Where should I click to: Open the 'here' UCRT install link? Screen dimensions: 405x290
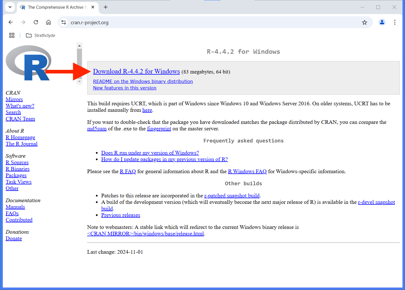[147, 110]
